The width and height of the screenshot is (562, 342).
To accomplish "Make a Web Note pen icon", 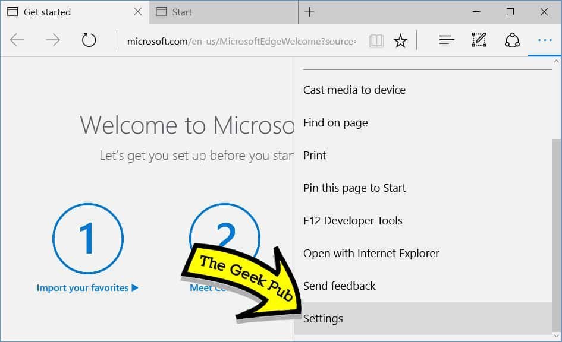I will click(x=479, y=40).
